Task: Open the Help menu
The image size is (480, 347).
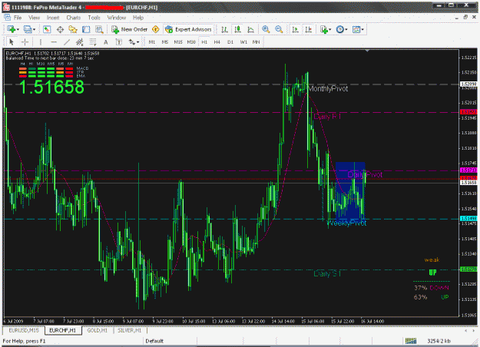Action: tap(138, 18)
